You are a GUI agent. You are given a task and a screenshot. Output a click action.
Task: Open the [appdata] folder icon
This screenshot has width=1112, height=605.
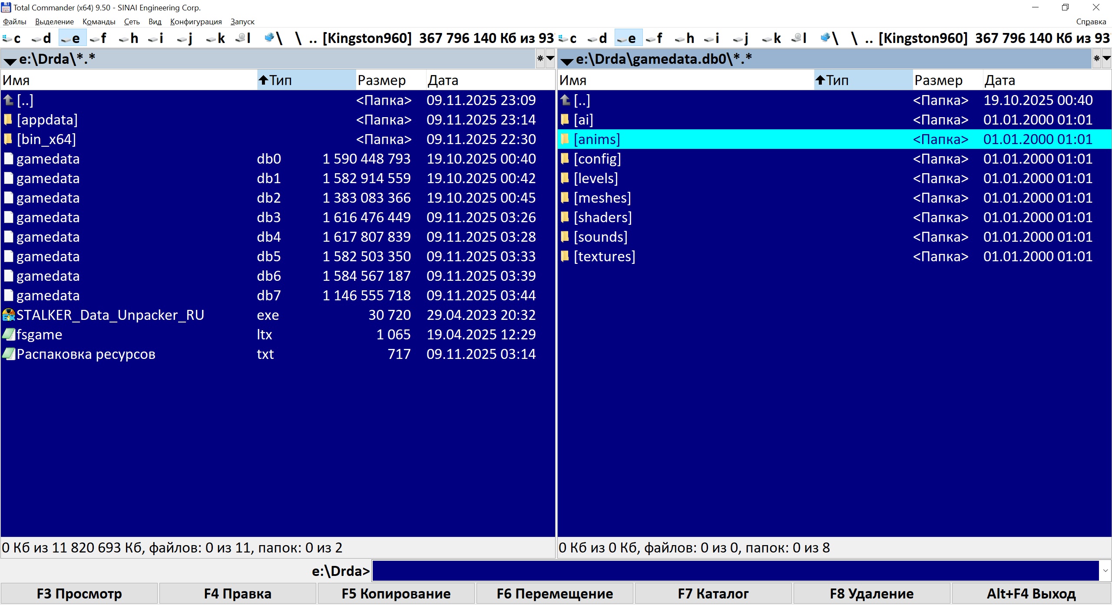pos(8,120)
